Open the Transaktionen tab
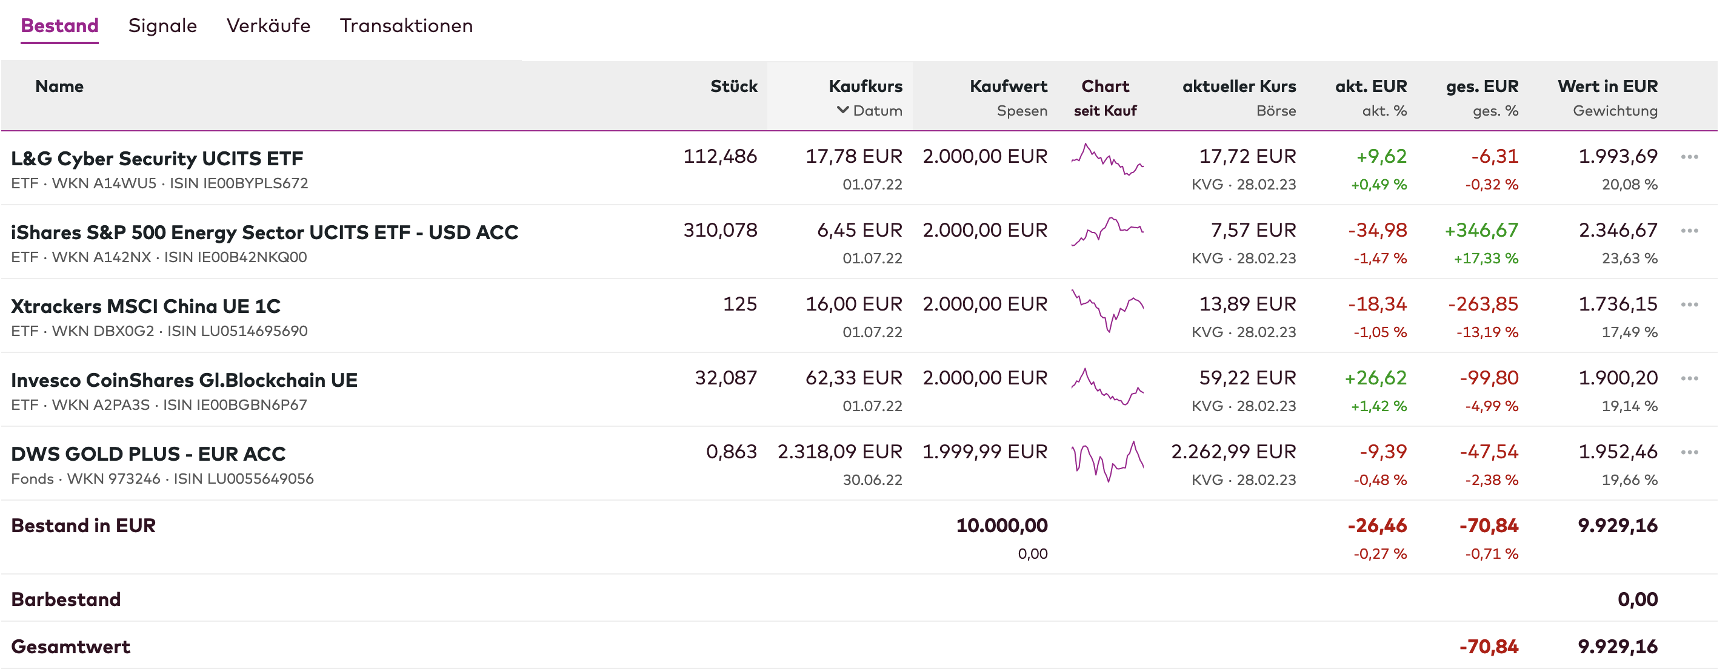1731x672 pixels. tap(406, 25)
